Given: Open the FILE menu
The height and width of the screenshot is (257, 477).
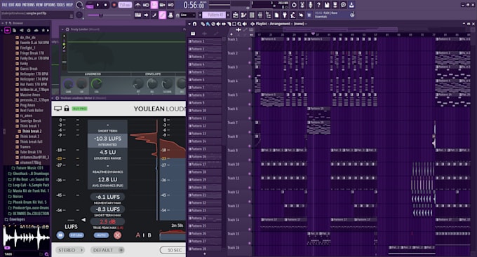Looking at the screenshot, I should (x=5, y=5).
